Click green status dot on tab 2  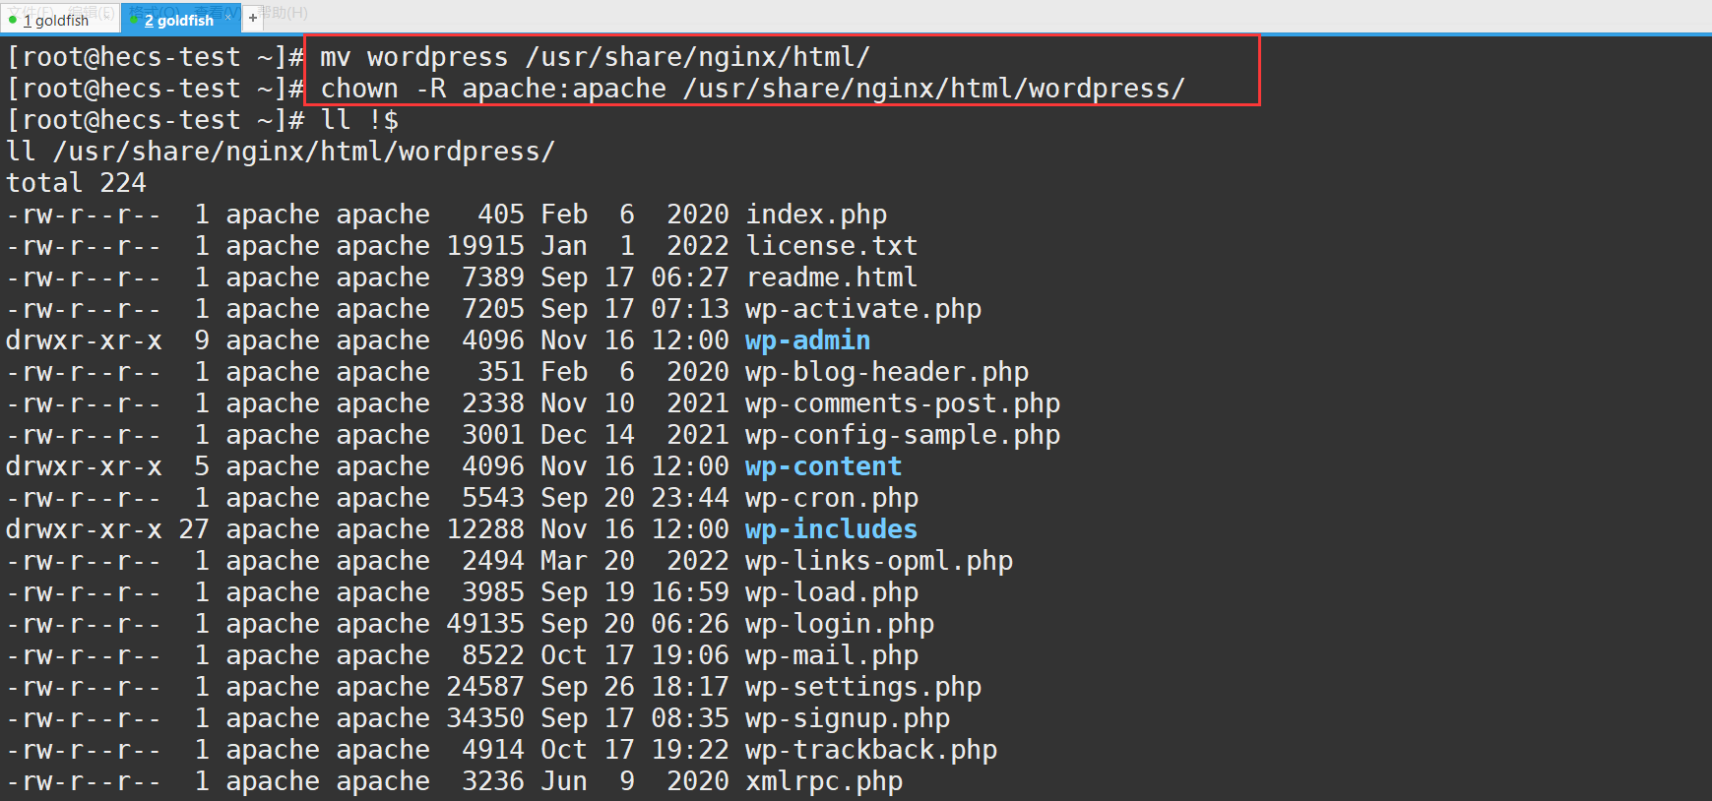coord(134,20)
